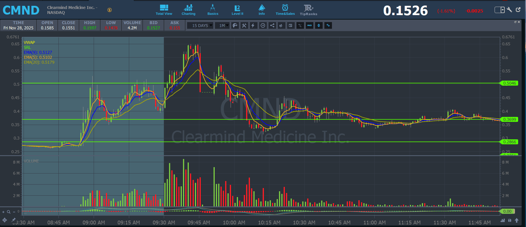Toggle the H/L high-low markers
This screenshot has height=227, width=526.
tap(300, 26)
